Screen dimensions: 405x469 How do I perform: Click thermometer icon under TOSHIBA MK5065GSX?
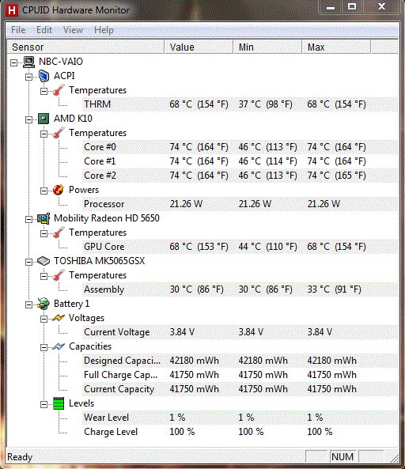(59, 275)
